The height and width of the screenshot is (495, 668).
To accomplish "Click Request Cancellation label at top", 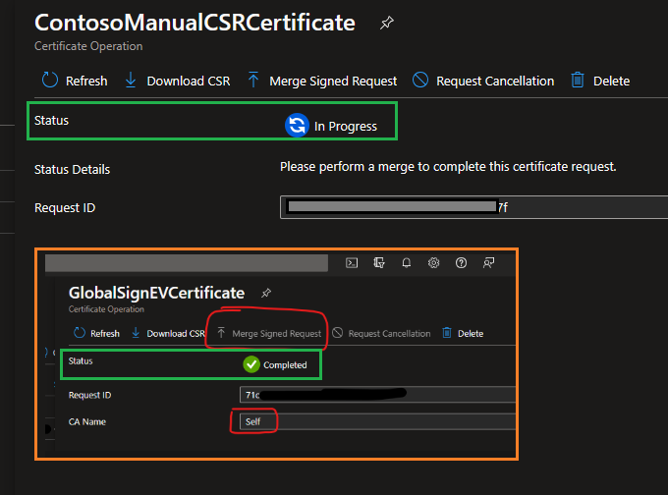I will (x=495, y=81).
